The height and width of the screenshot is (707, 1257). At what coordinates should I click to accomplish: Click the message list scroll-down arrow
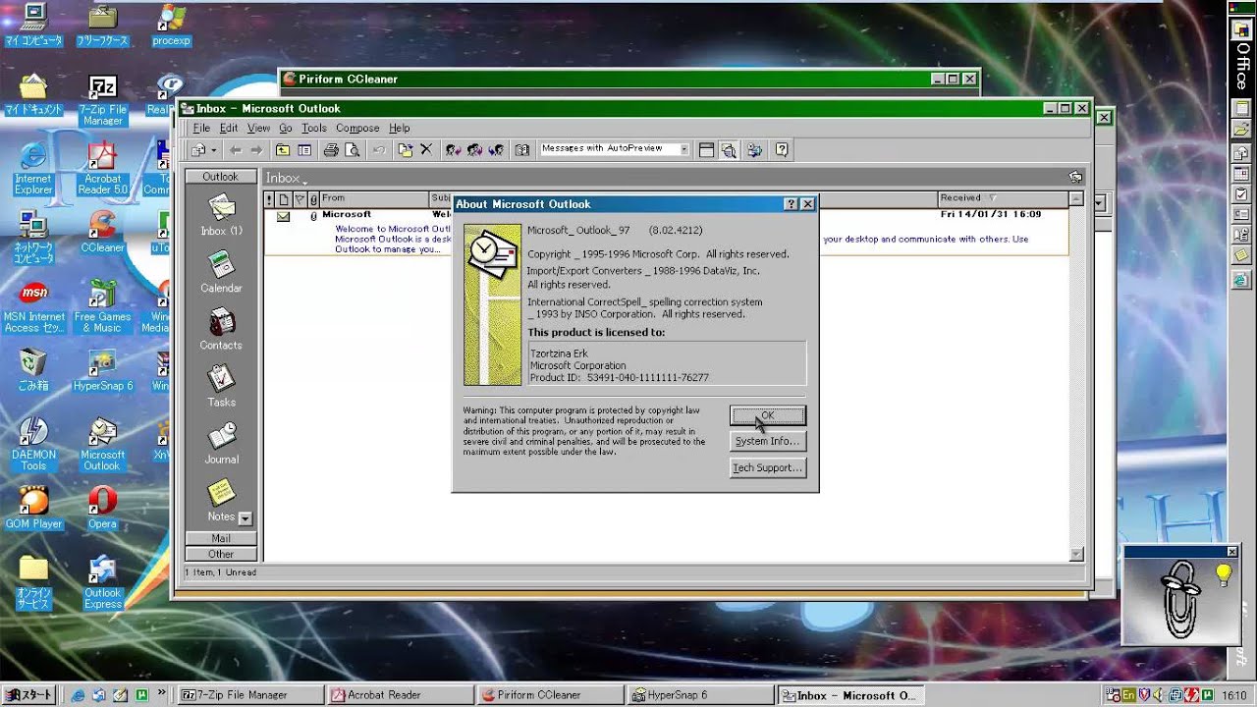click(x=1076, y=554)
